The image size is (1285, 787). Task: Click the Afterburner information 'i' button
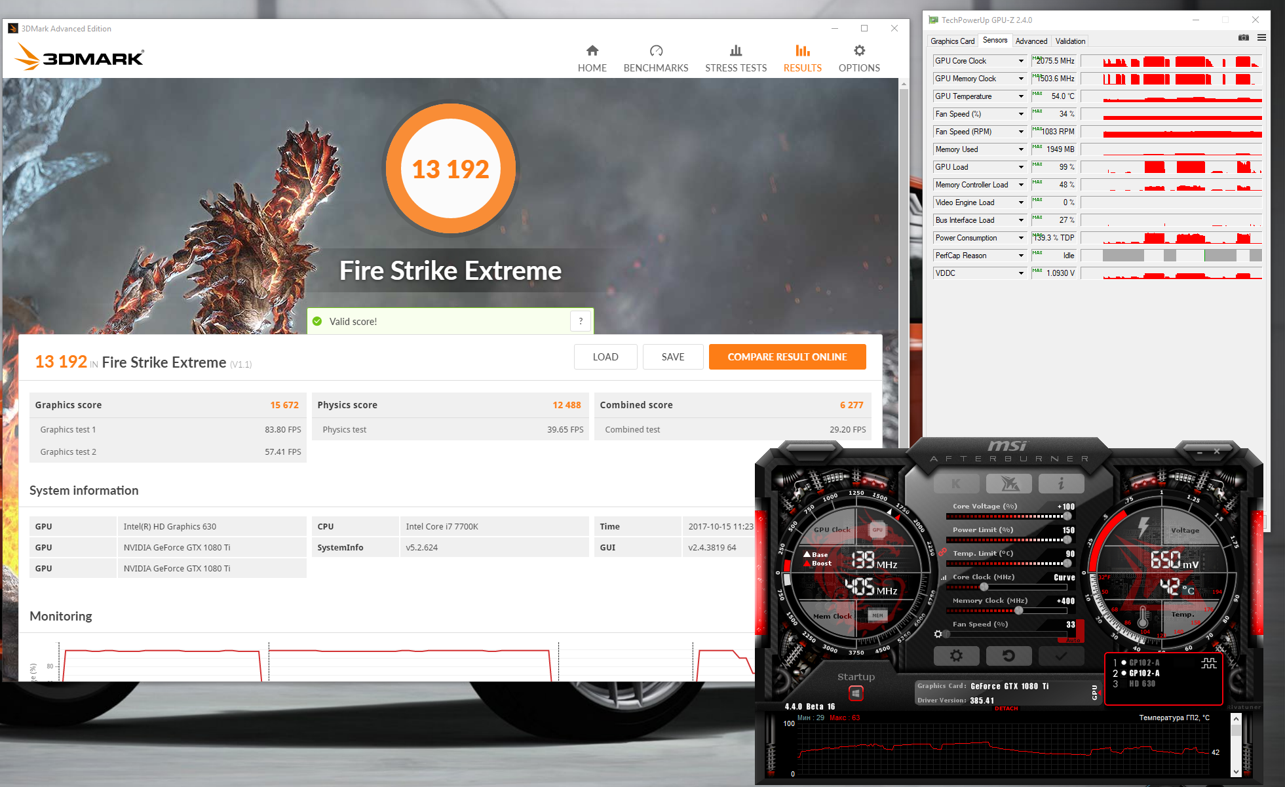1061,484
